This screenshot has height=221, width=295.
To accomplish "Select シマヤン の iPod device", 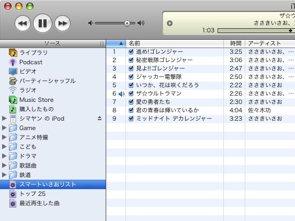I will 37,119.
